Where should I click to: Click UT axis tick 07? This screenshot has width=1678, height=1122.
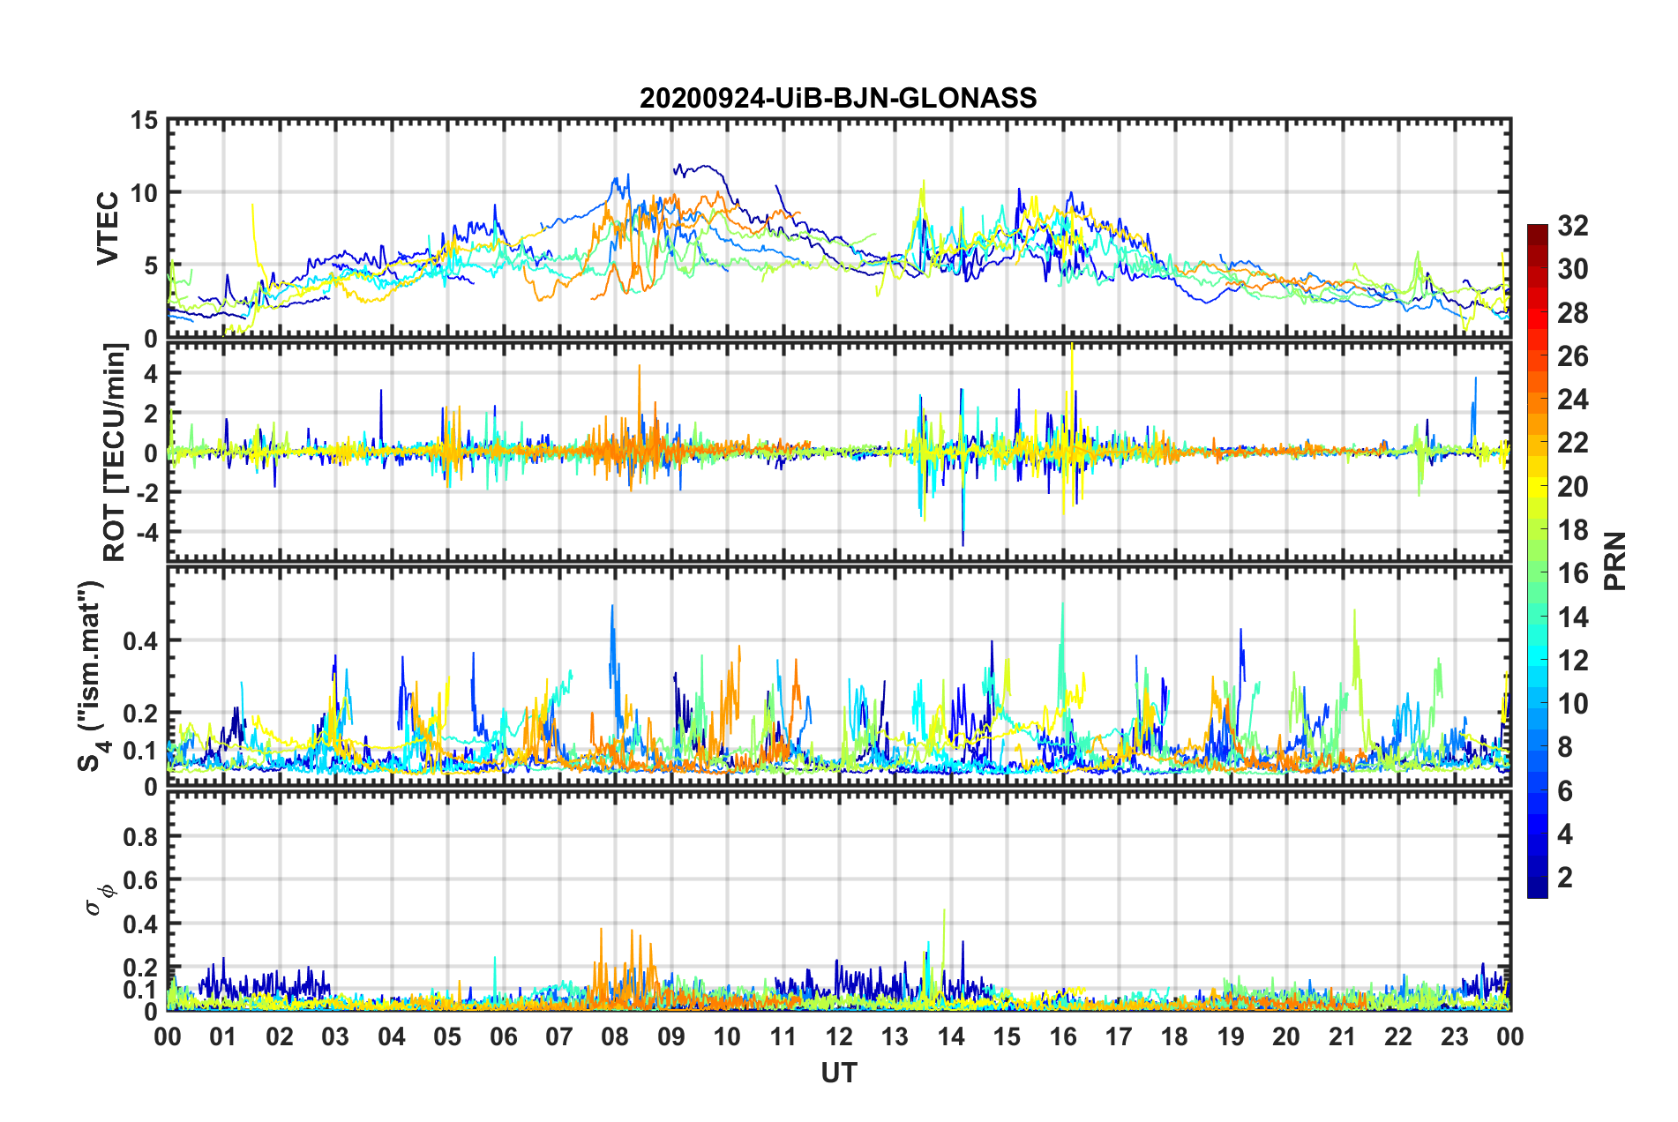coord(559,1036)
